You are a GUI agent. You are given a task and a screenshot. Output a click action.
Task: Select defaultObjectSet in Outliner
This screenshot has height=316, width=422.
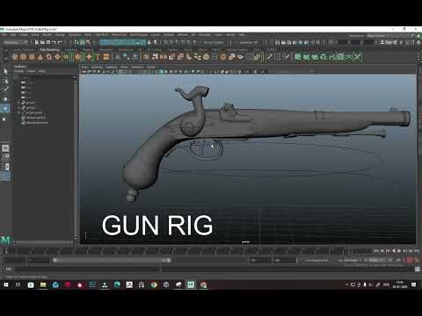click(x=37, y=123)
